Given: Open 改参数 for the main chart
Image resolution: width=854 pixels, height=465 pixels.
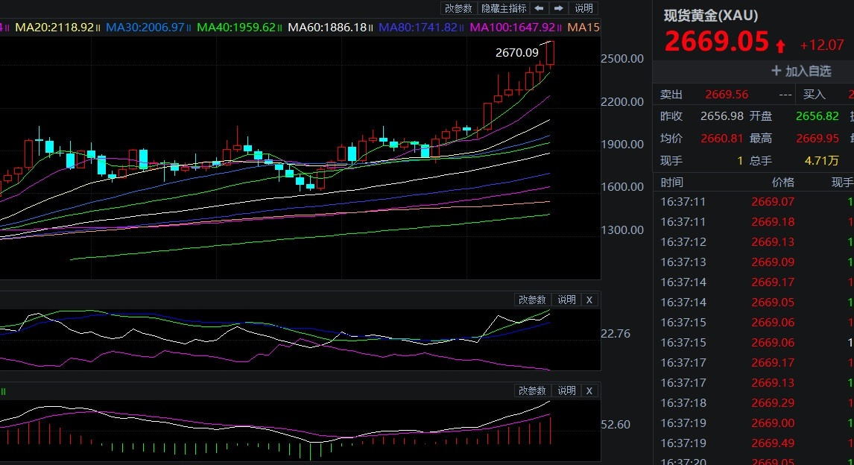Looking at the screenshot, I should [x=458, y=8].
